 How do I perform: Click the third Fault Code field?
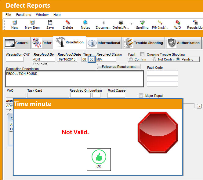[x=162, y=84]
